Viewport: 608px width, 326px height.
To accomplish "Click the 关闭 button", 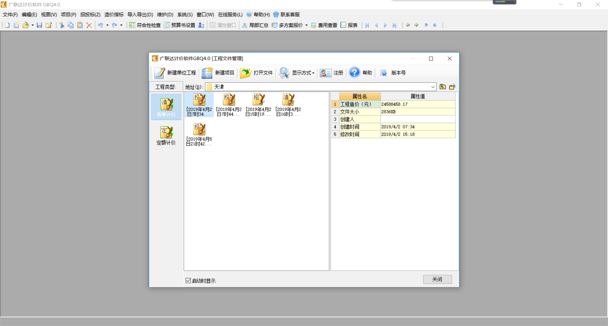I will pos(437,279).
